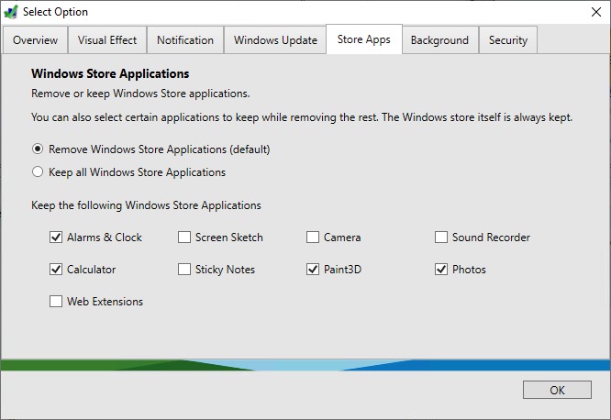Open the Visual Effect tab

[x=107, y=40]
